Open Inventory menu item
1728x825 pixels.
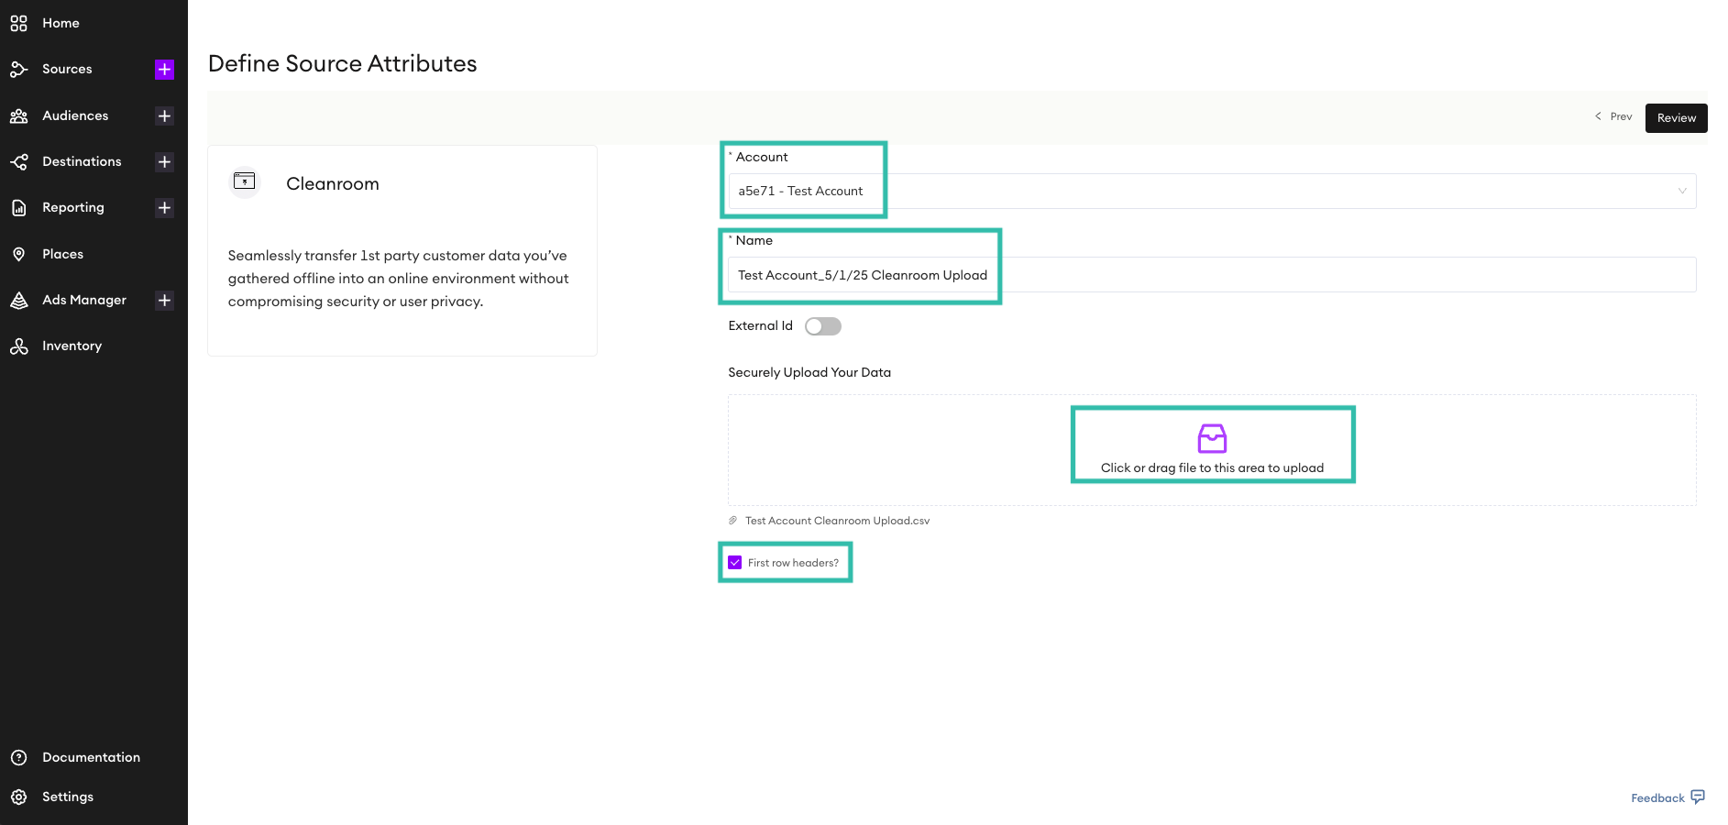pyautogui.click(x=72, y=346)
